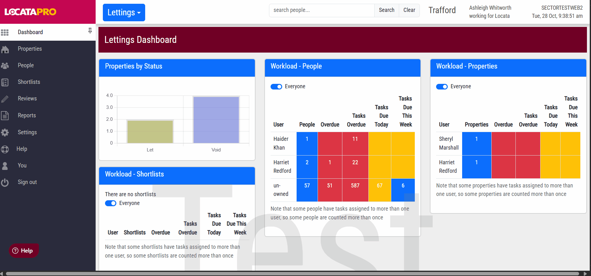591x276 pixels.
Task: Click the Dashboard grid icon in sidebar
Action: [x=5, y=32]
